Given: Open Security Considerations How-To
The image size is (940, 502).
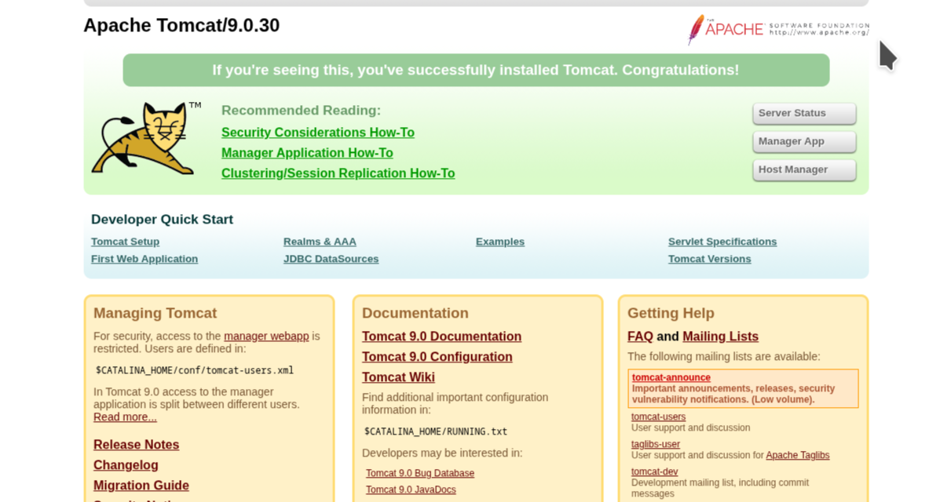Looking at the screenshot, I should click(x=318, y=133).
